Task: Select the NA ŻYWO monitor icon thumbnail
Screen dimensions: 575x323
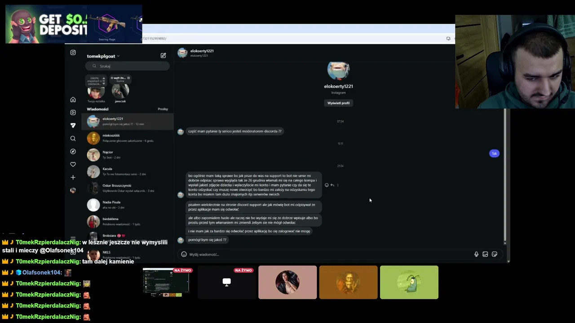Action: click(227, 282)
